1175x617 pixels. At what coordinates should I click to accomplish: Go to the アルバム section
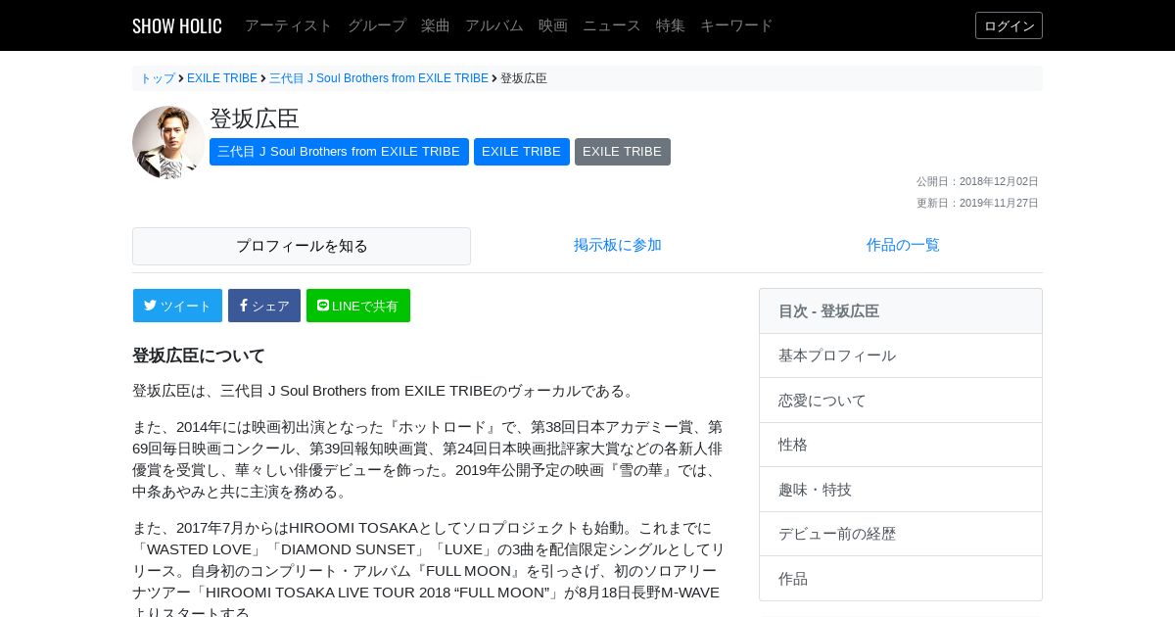(494, 25)
